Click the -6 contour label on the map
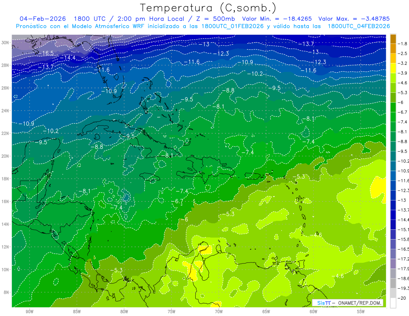The image size is (409, 316). [x=184, y=220]
